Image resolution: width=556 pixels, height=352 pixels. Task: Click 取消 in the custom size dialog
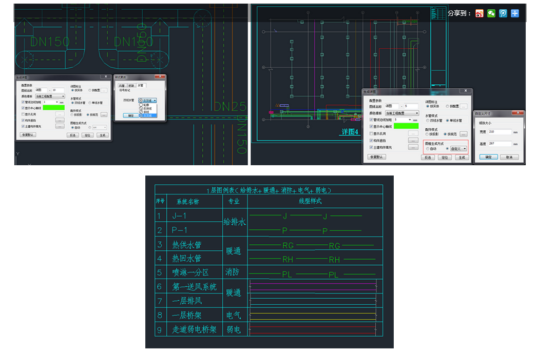click(509, 157)
